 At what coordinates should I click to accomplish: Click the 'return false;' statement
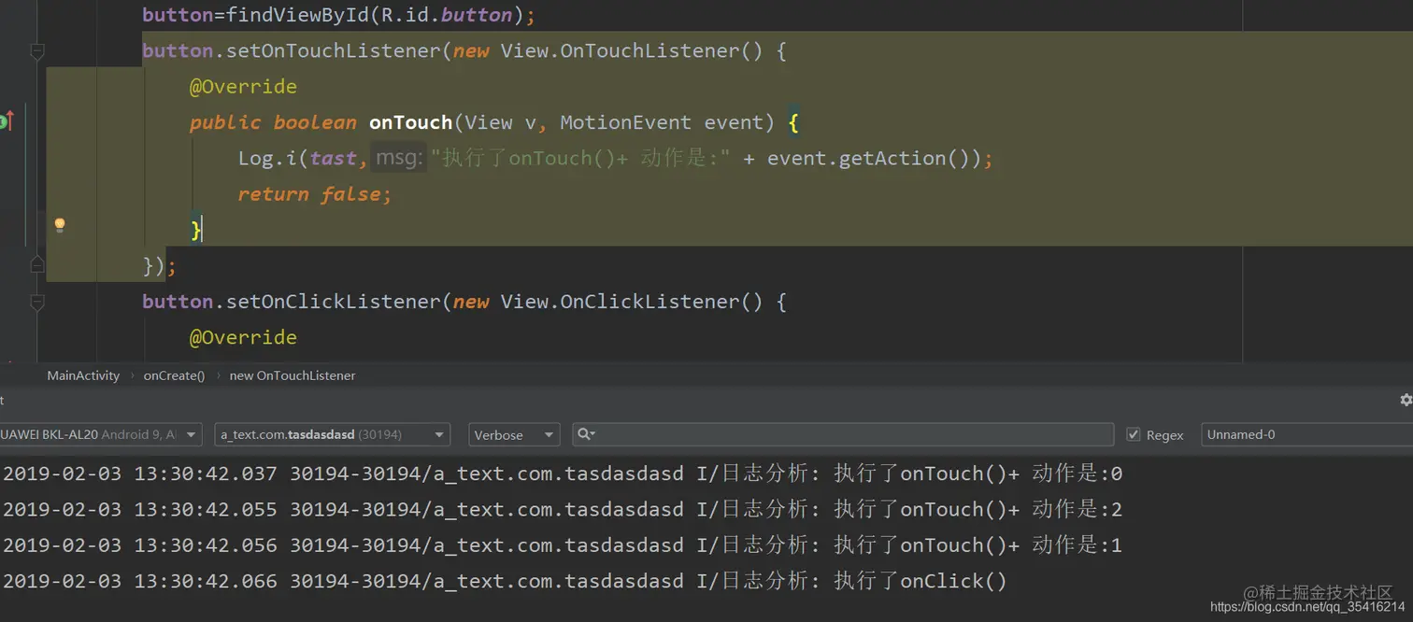click(314, 194)
